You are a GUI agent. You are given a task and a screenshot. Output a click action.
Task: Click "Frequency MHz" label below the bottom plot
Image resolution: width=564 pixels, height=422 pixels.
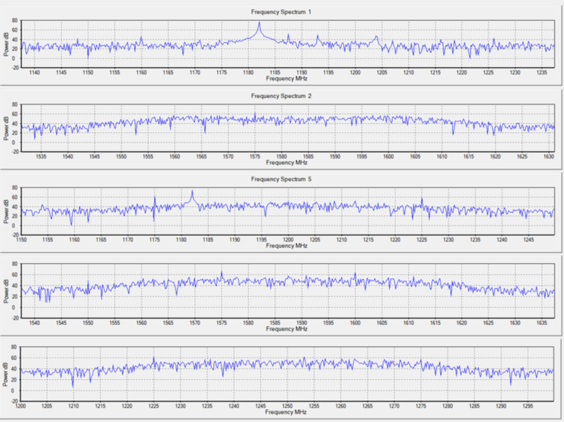pyautogui.click(x=286, y=413)
